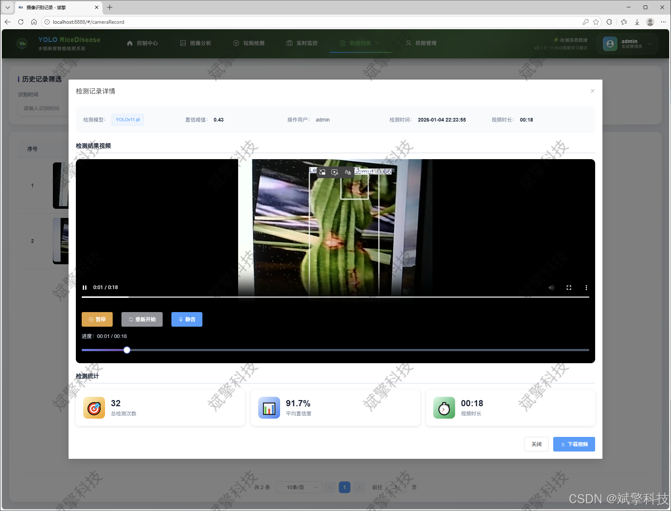
Task: Open the 视频检测 nav menu item
Action: 249,43
